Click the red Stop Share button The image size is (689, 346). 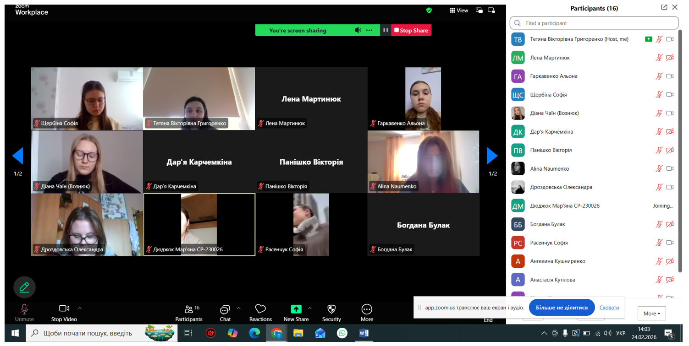click(411, 30)
